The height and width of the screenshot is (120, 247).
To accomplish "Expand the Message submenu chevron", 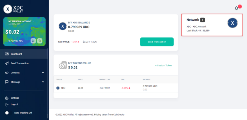I will (x=43, y=82).
